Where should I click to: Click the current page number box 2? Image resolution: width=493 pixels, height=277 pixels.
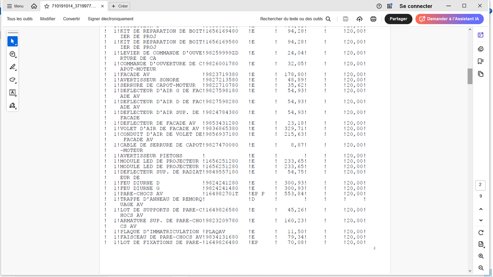(x=480, y=185)
